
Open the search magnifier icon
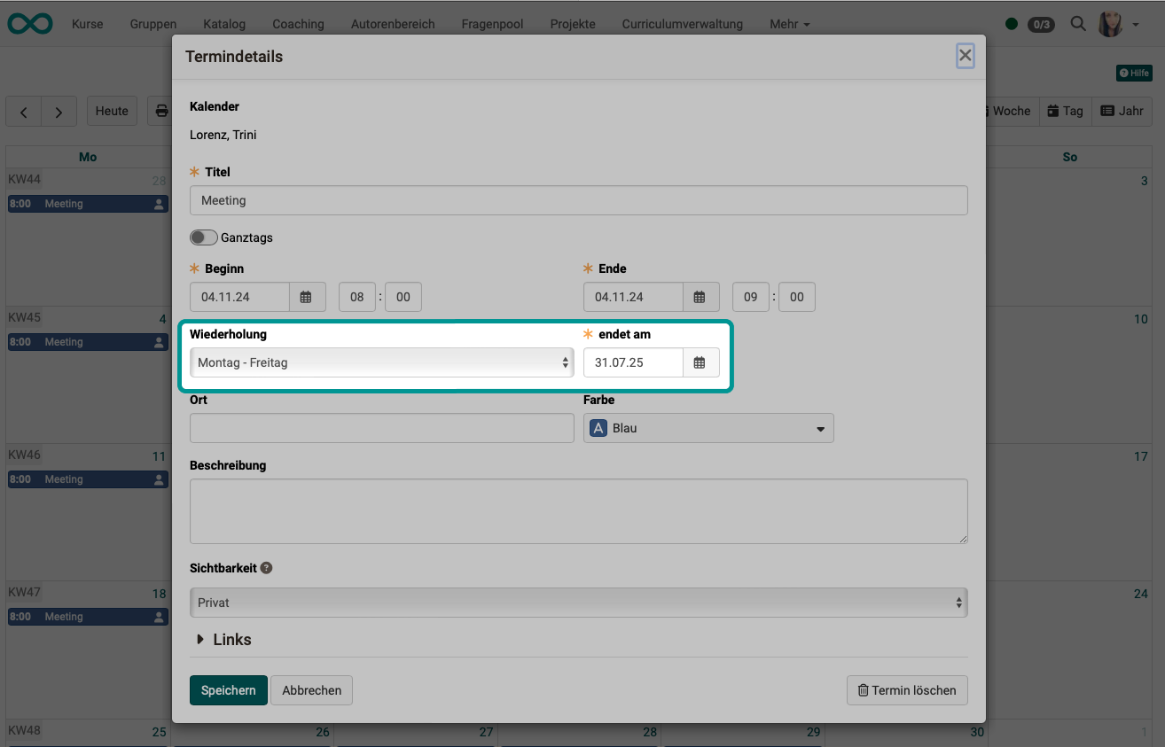1078,24
